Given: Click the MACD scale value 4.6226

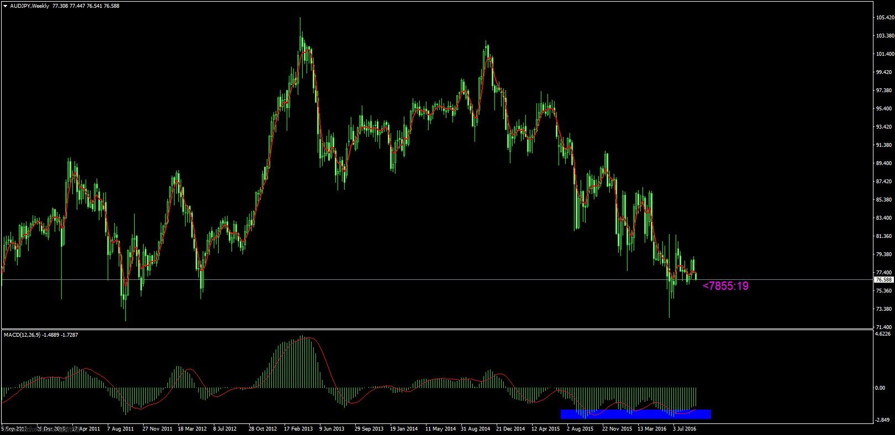Looking at the screenshot, I should click(884, 334).
